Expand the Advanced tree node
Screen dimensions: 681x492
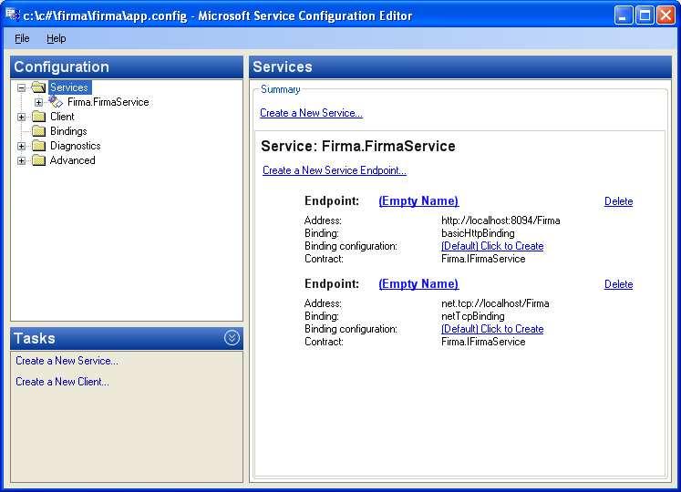(21, 160)
